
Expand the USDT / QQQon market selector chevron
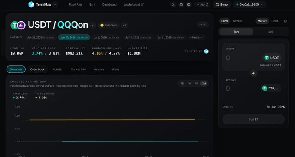click(x=92, y=25)
